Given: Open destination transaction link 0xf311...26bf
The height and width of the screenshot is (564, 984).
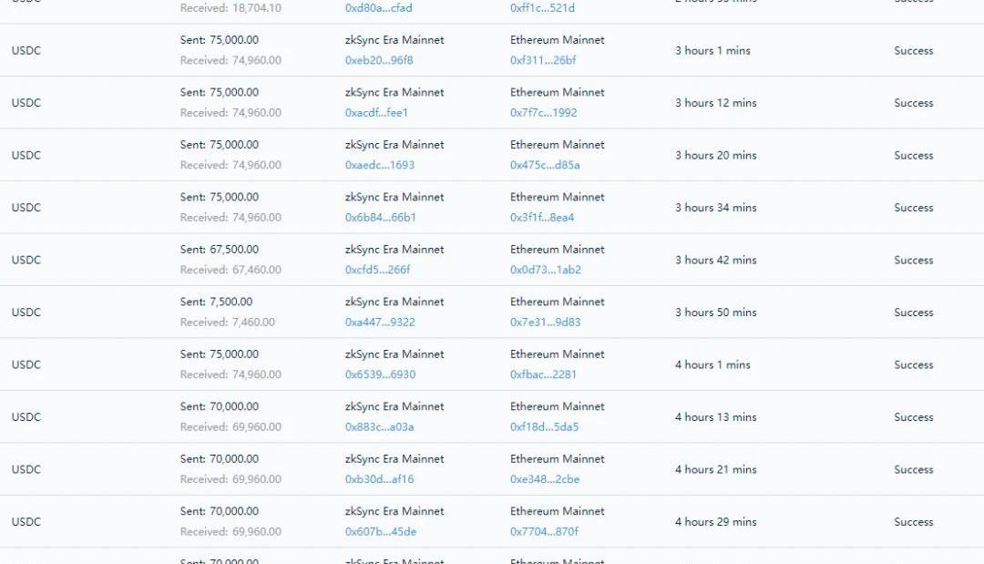Looking at the screenshot, I should click(x=543, y=61).
